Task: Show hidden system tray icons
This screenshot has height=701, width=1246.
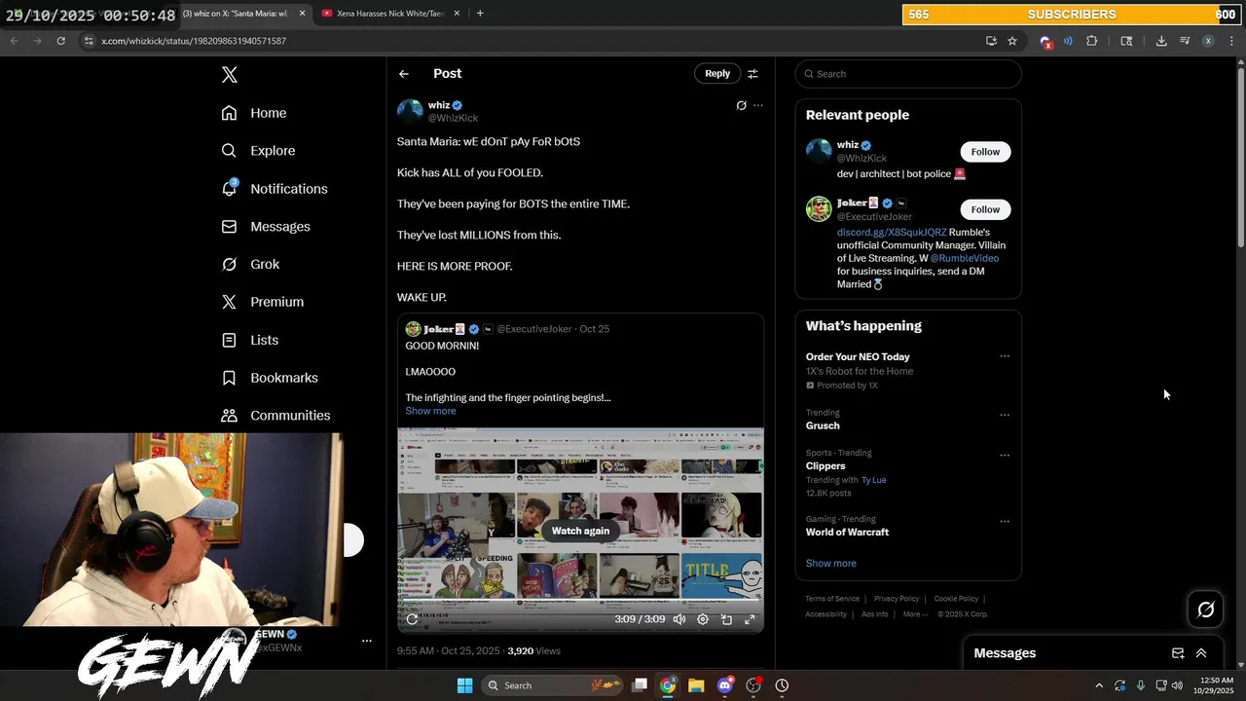Action: [1099, 685]
